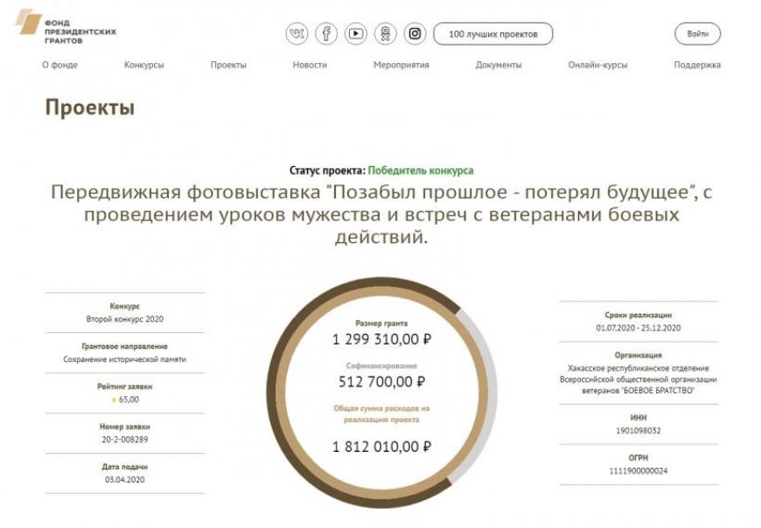This screenshot has height=528, width=761.
Task: Select the Проекты navigation item
Action: (x=228, y=66)
